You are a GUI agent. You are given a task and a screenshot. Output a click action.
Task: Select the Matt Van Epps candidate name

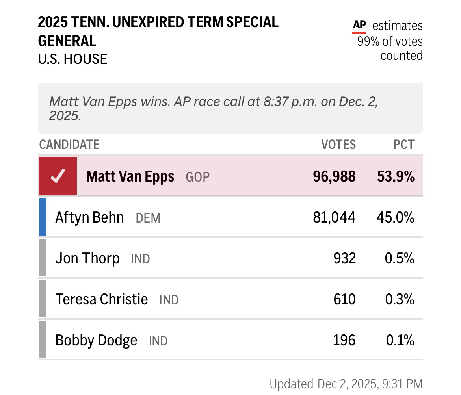(x=130, y=176)
